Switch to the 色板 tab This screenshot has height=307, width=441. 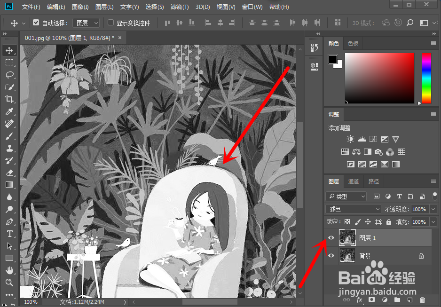point(353,43)
